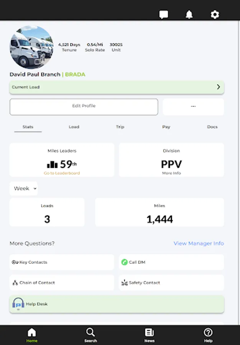Open the Safety Contact card

tap(171, 283)
